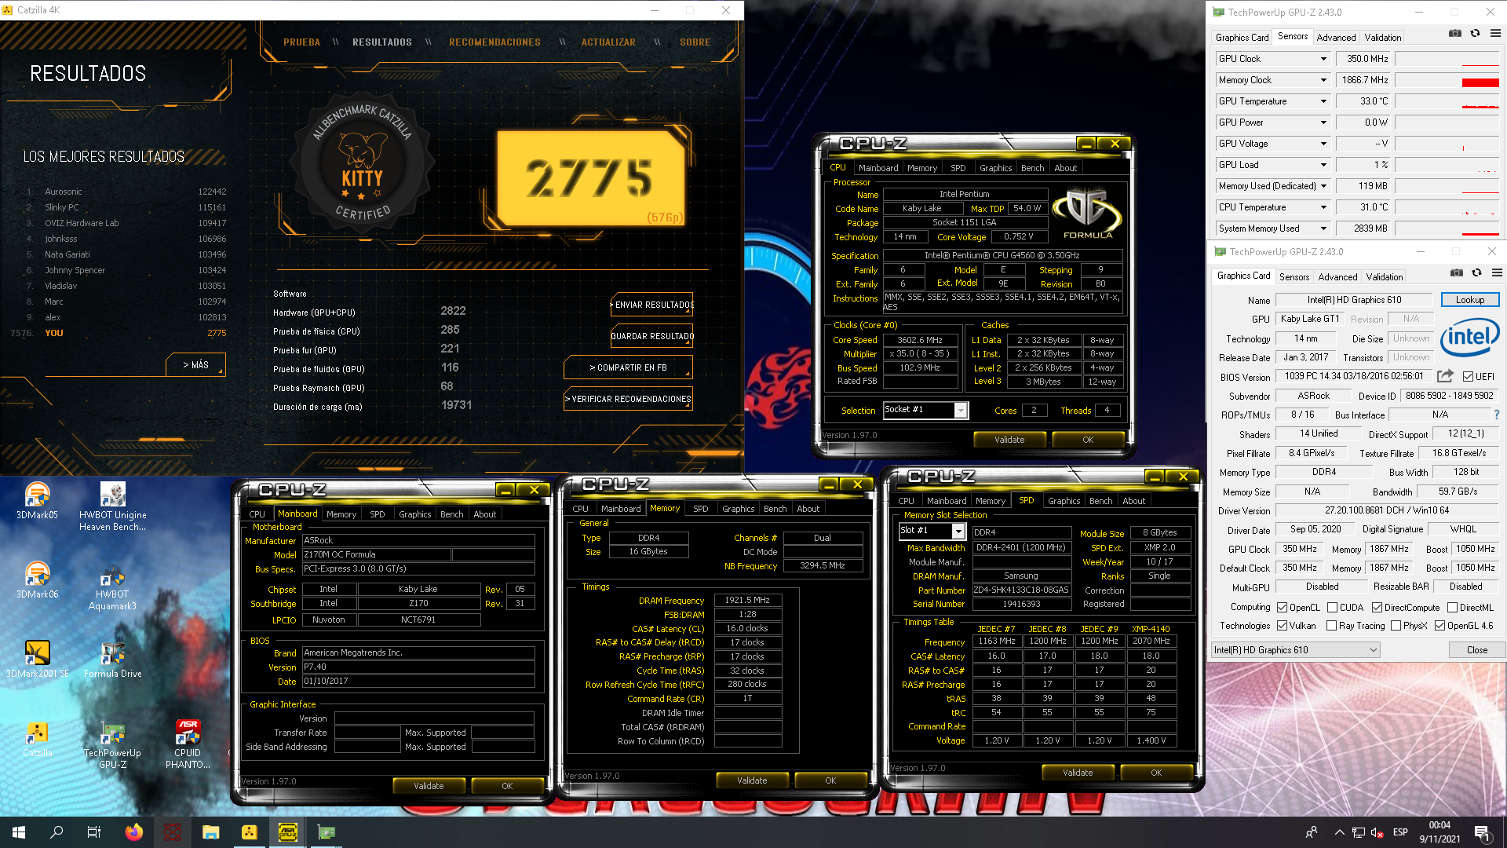
Task: Toggle the Ray Tracing checkbox
Action: click(x=1331, y=626)
